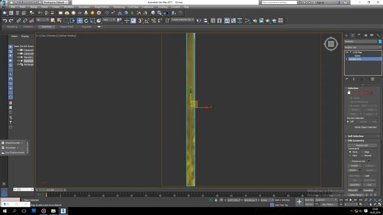The width and height of the screenshot is (383, 215).
Task: Open the Create Selection Set dropdown
Action: (x=183, y=20)
